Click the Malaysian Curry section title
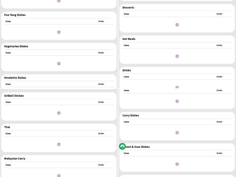This screenshot has width=236, height=177. point(15,159)
